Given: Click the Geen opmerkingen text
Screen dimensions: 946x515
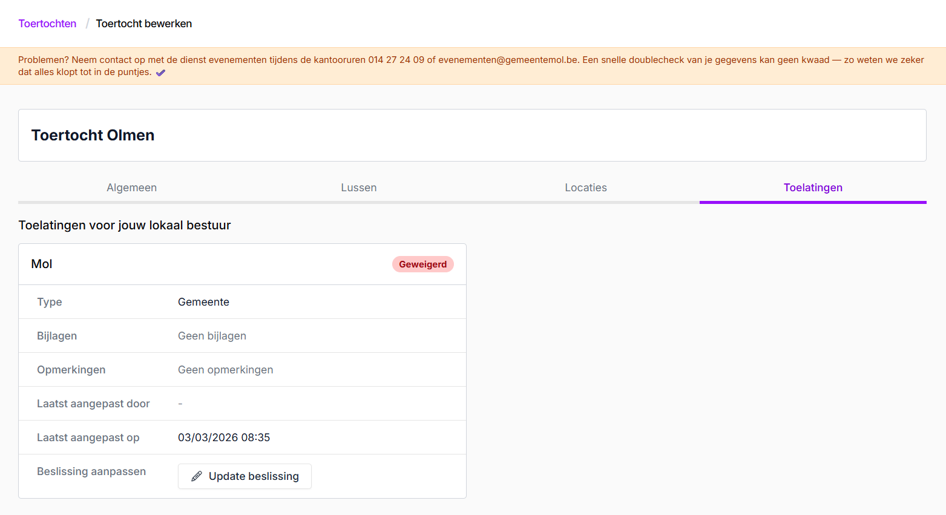Looking at the screenshot, I should (225, 370).
